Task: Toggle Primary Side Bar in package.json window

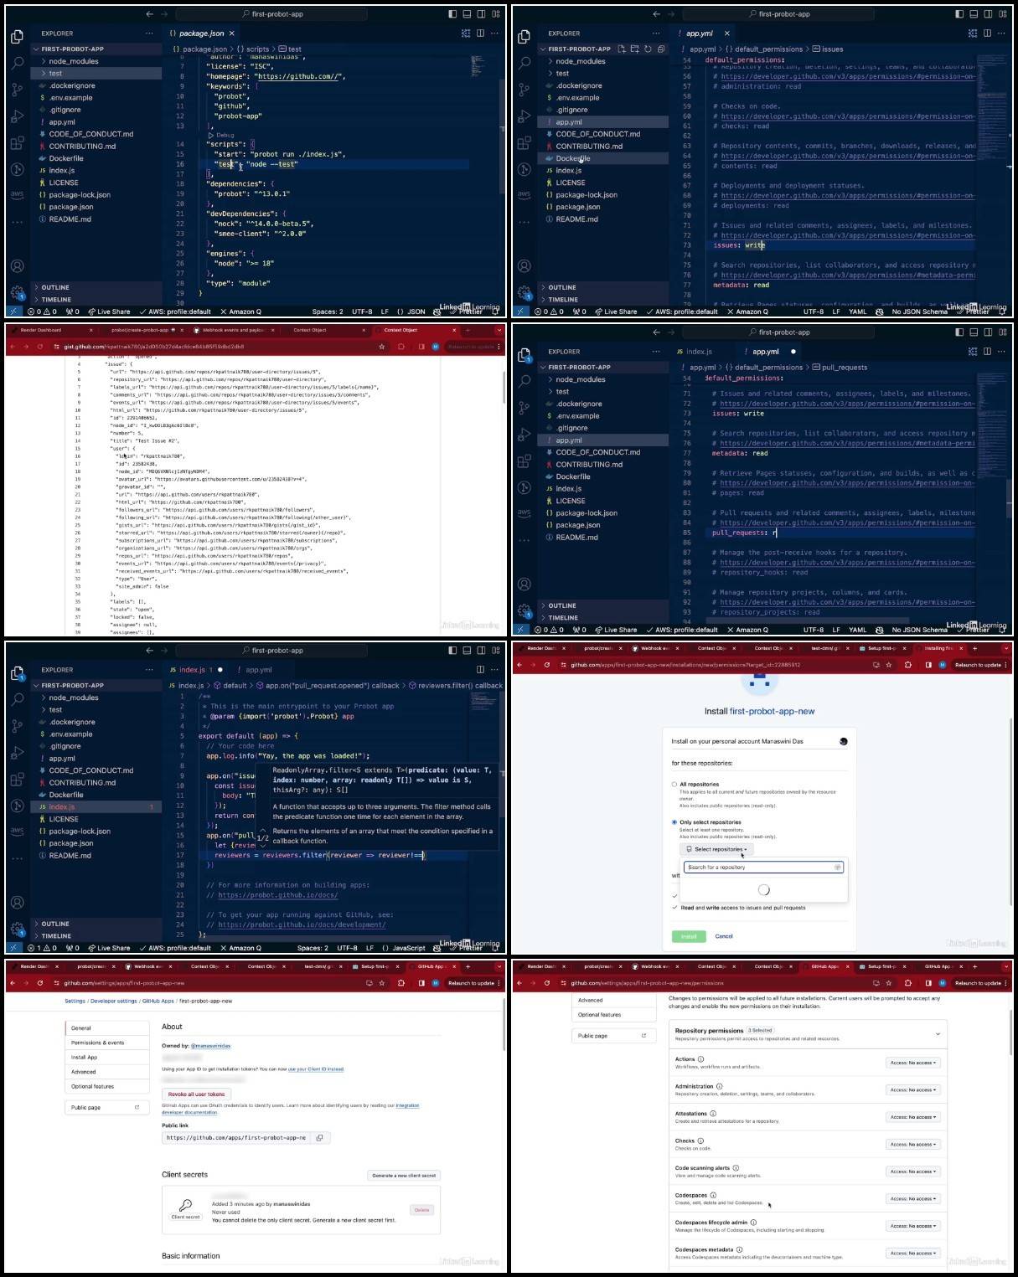Action: click(452, 14)
